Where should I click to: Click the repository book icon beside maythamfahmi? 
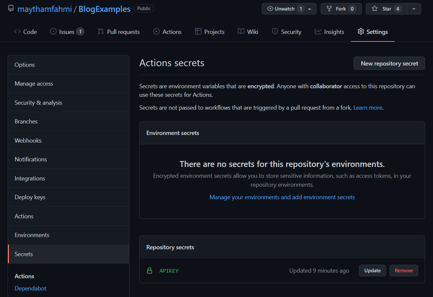[11, 9]
